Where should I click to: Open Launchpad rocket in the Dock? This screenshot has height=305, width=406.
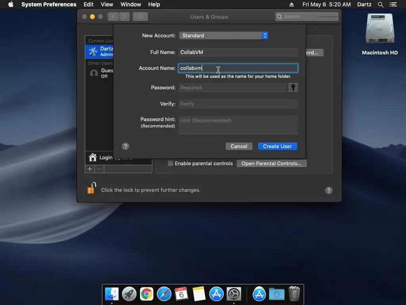click(x=129, y=294)
